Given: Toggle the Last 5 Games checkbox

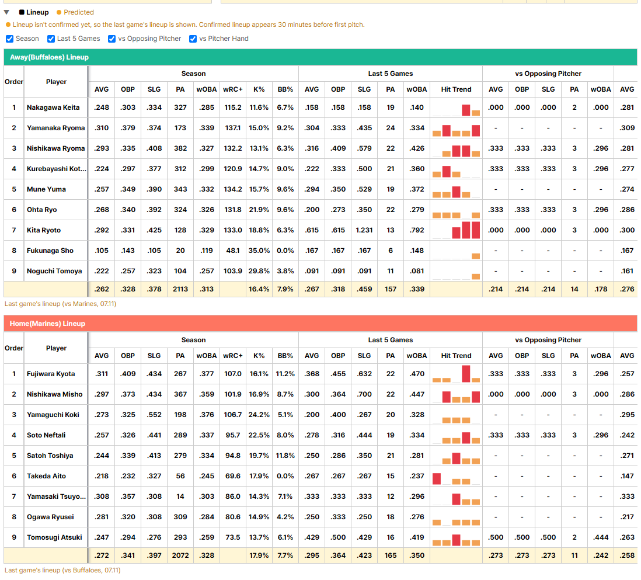Looking at the screenshot, I should [51, 39].
